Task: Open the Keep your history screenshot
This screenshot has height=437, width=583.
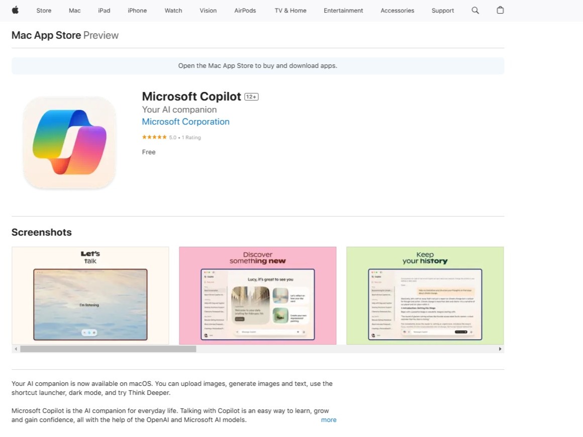Action: 425,295
